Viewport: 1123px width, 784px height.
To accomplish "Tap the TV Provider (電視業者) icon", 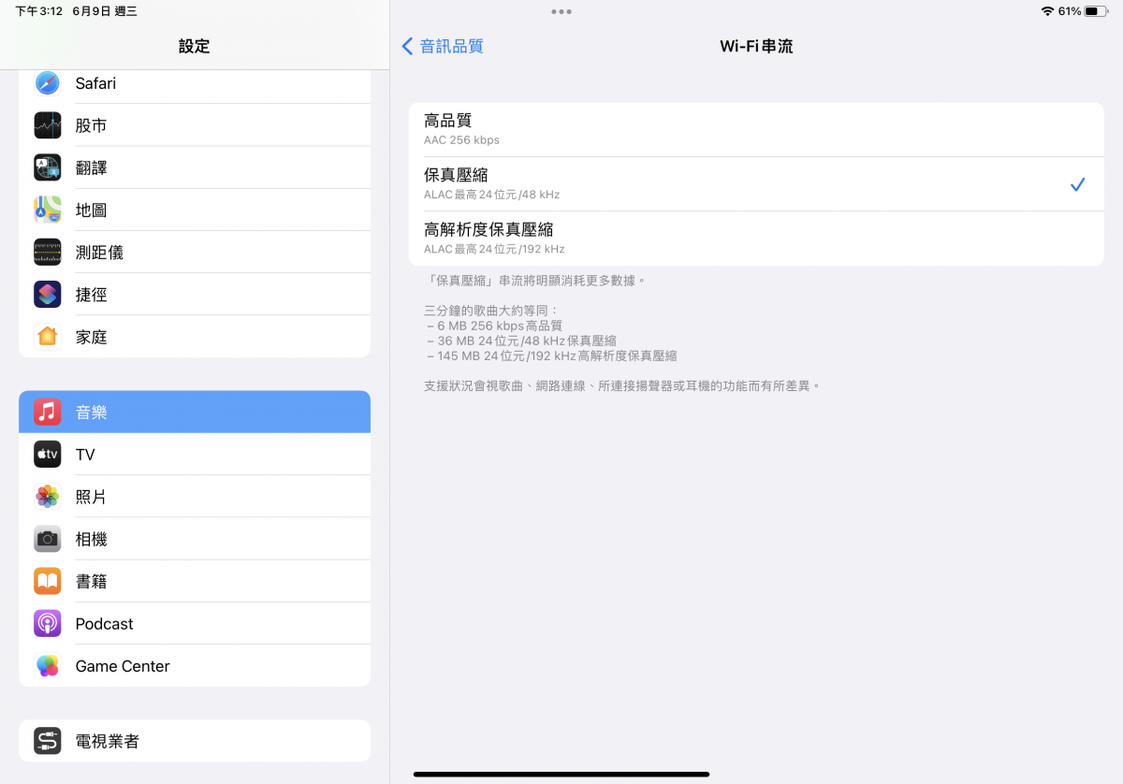I will (48, 741).
